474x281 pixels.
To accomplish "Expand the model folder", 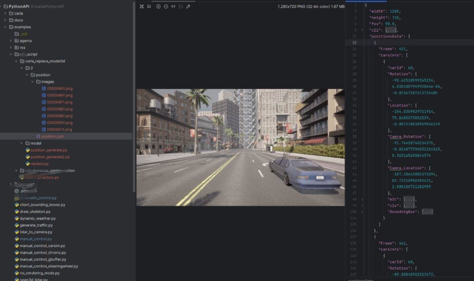I will 22,143.
